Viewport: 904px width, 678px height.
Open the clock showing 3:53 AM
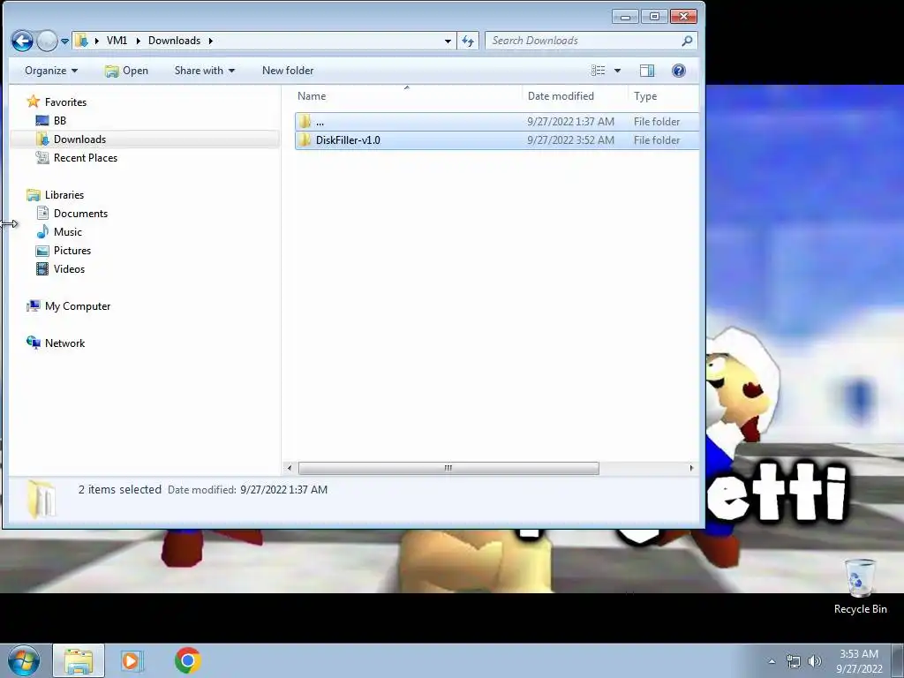859,661
